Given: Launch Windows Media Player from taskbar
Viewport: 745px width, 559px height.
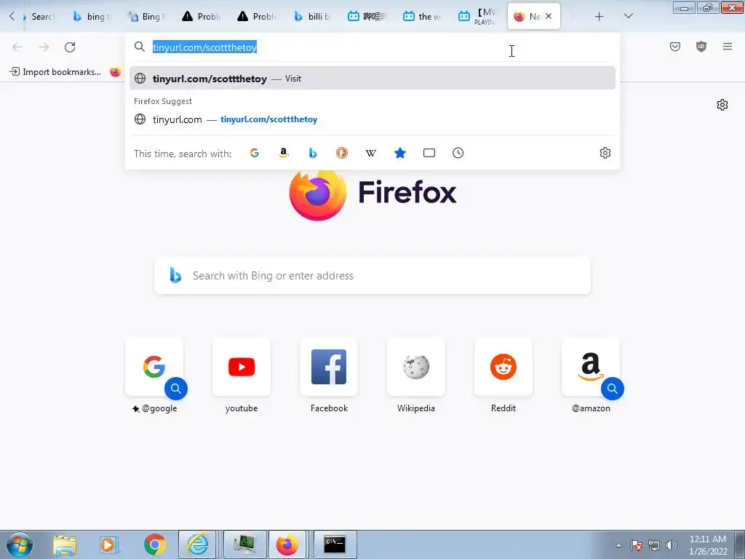Looking at the screenshot, I should tap(108, 545).
